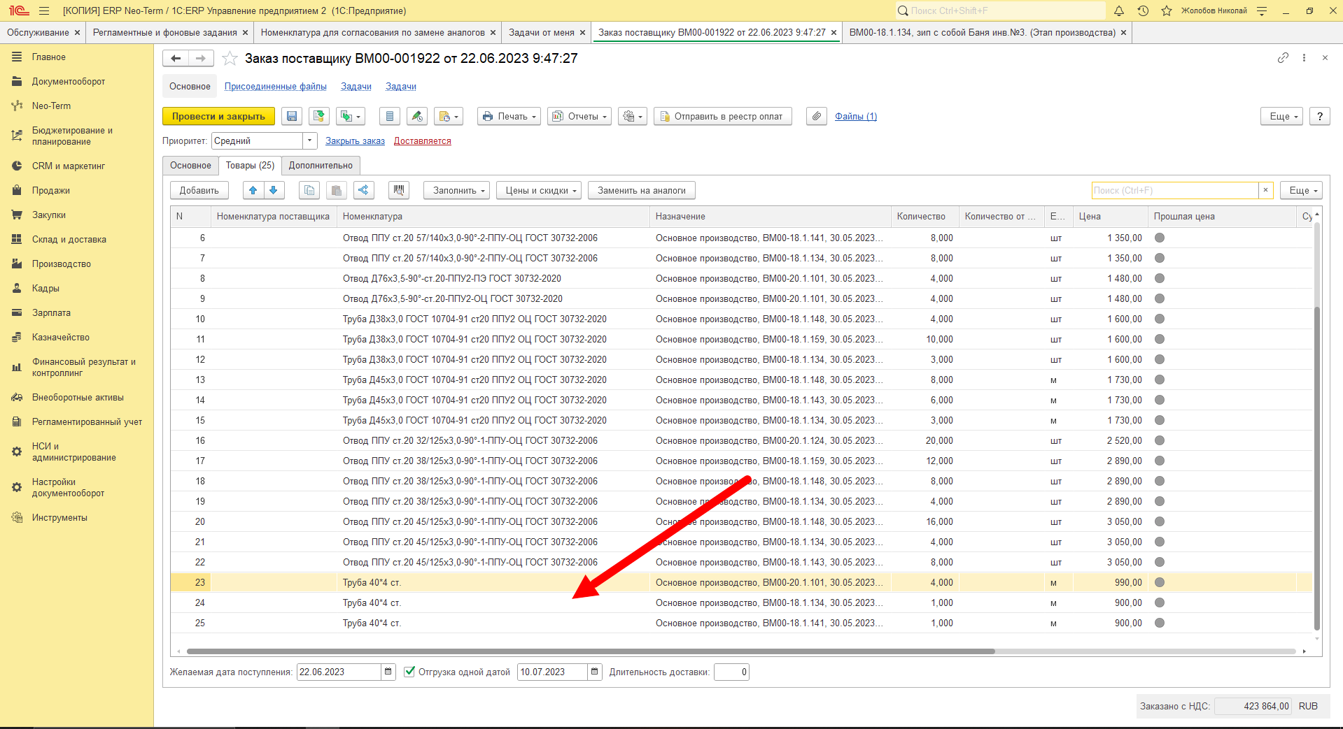Screen dimensions: 1343x729
Task: Click Провести и закрыть button
Action: tap(218, 116)
